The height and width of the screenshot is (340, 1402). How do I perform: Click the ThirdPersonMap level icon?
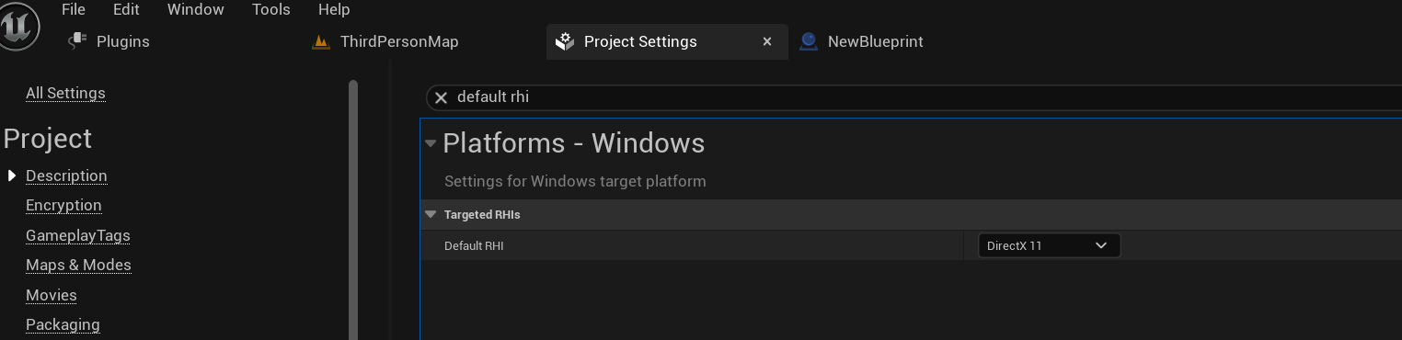pos(320,41)
